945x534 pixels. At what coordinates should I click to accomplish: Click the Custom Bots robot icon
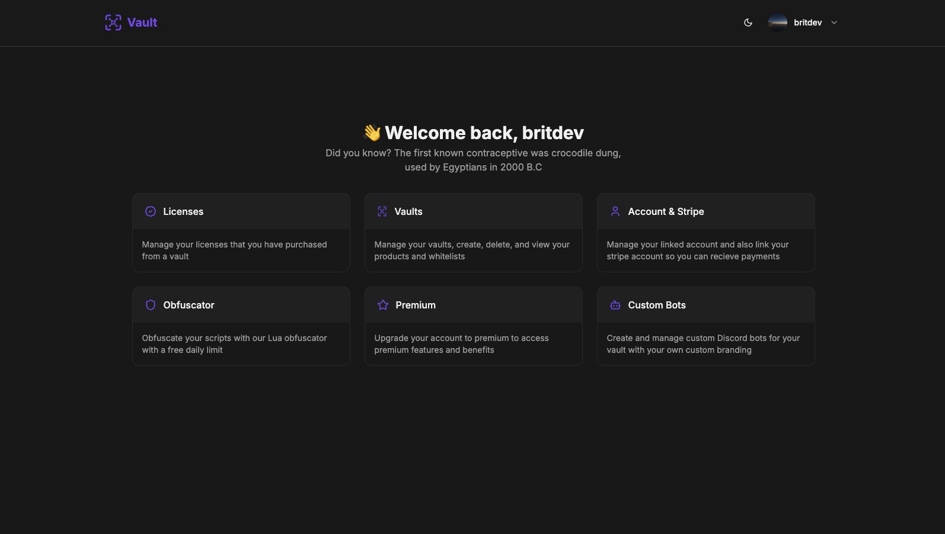(615, 305)
